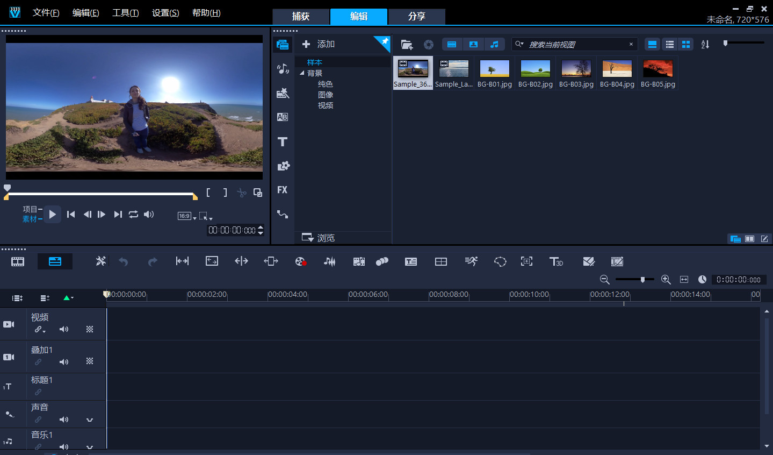The image size is (773, 455).
Task: Click the Undo arrow in timeline toolbar
Action: click(x=124, y=261)
